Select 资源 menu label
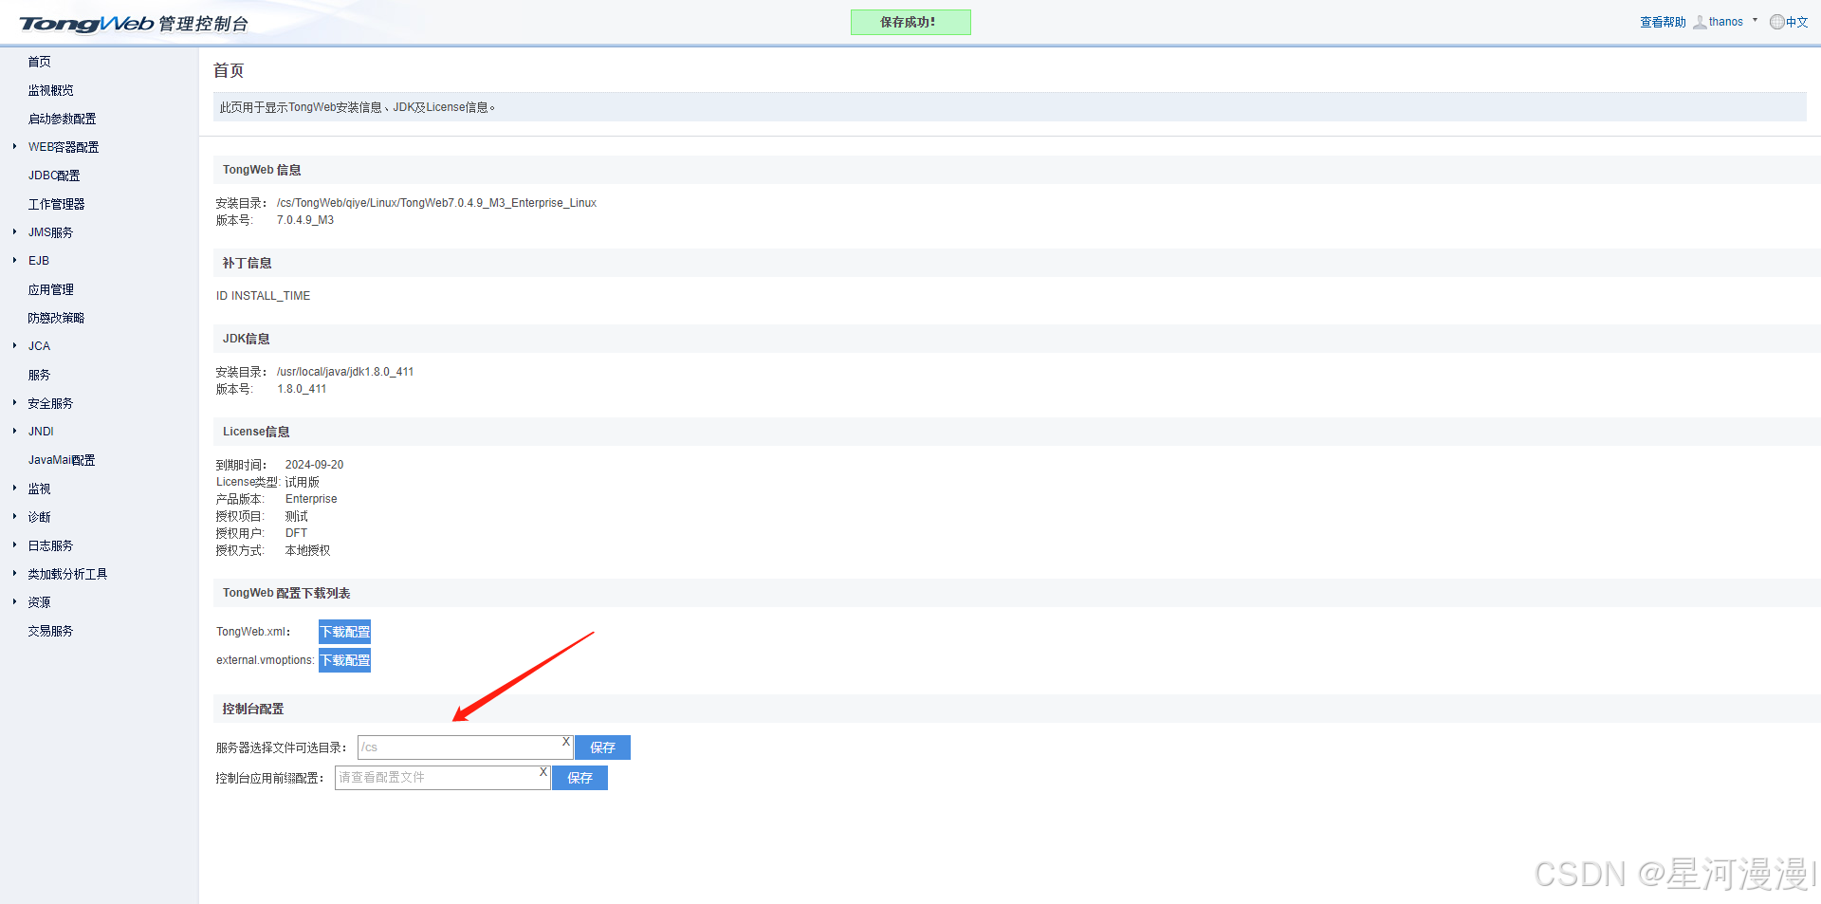The height and width of the screenshot is (904, 1821). click(x=39, y=602)
